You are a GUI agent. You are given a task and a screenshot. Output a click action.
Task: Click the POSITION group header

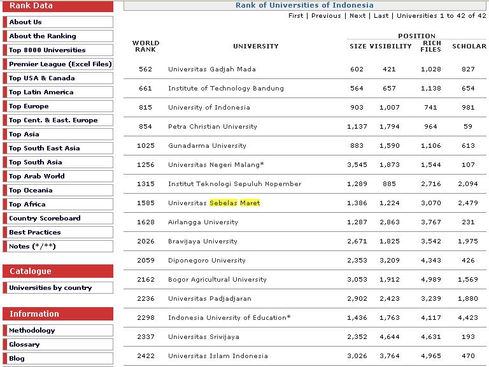click(416, 36)
